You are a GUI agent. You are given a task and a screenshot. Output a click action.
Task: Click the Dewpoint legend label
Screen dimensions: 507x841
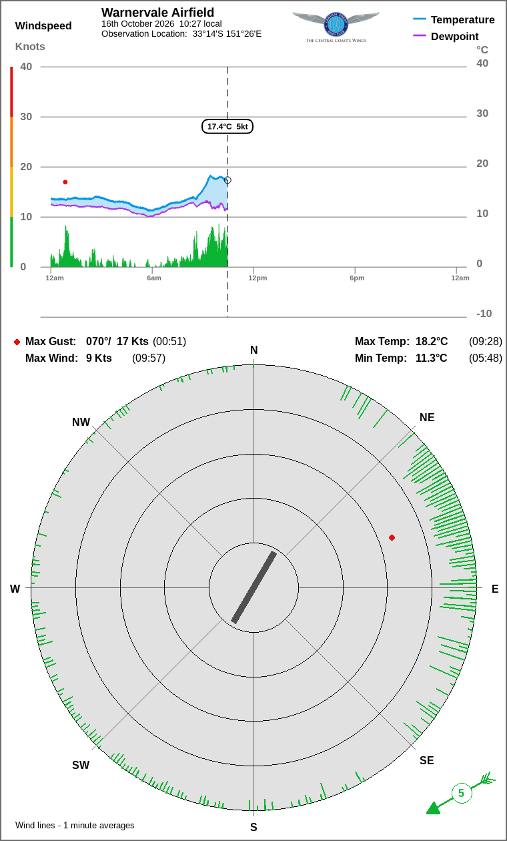point(455,36)
